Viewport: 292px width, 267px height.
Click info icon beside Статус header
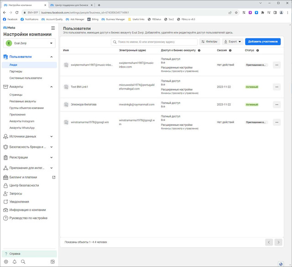[257, 50]
